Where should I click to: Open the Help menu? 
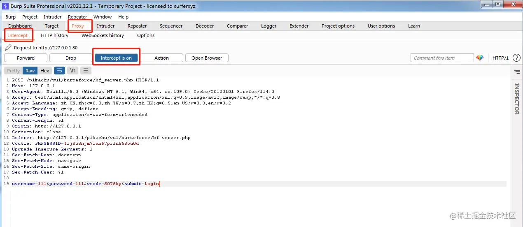tap(124, 17)
